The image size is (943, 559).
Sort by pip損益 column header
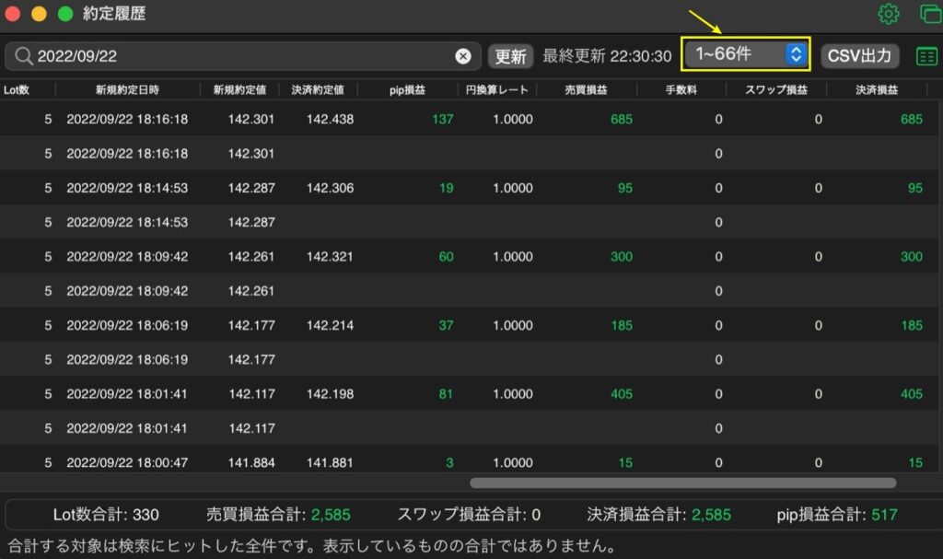tap(407, 89)
